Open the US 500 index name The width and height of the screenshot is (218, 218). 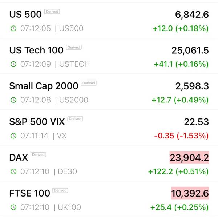(25, 14)
